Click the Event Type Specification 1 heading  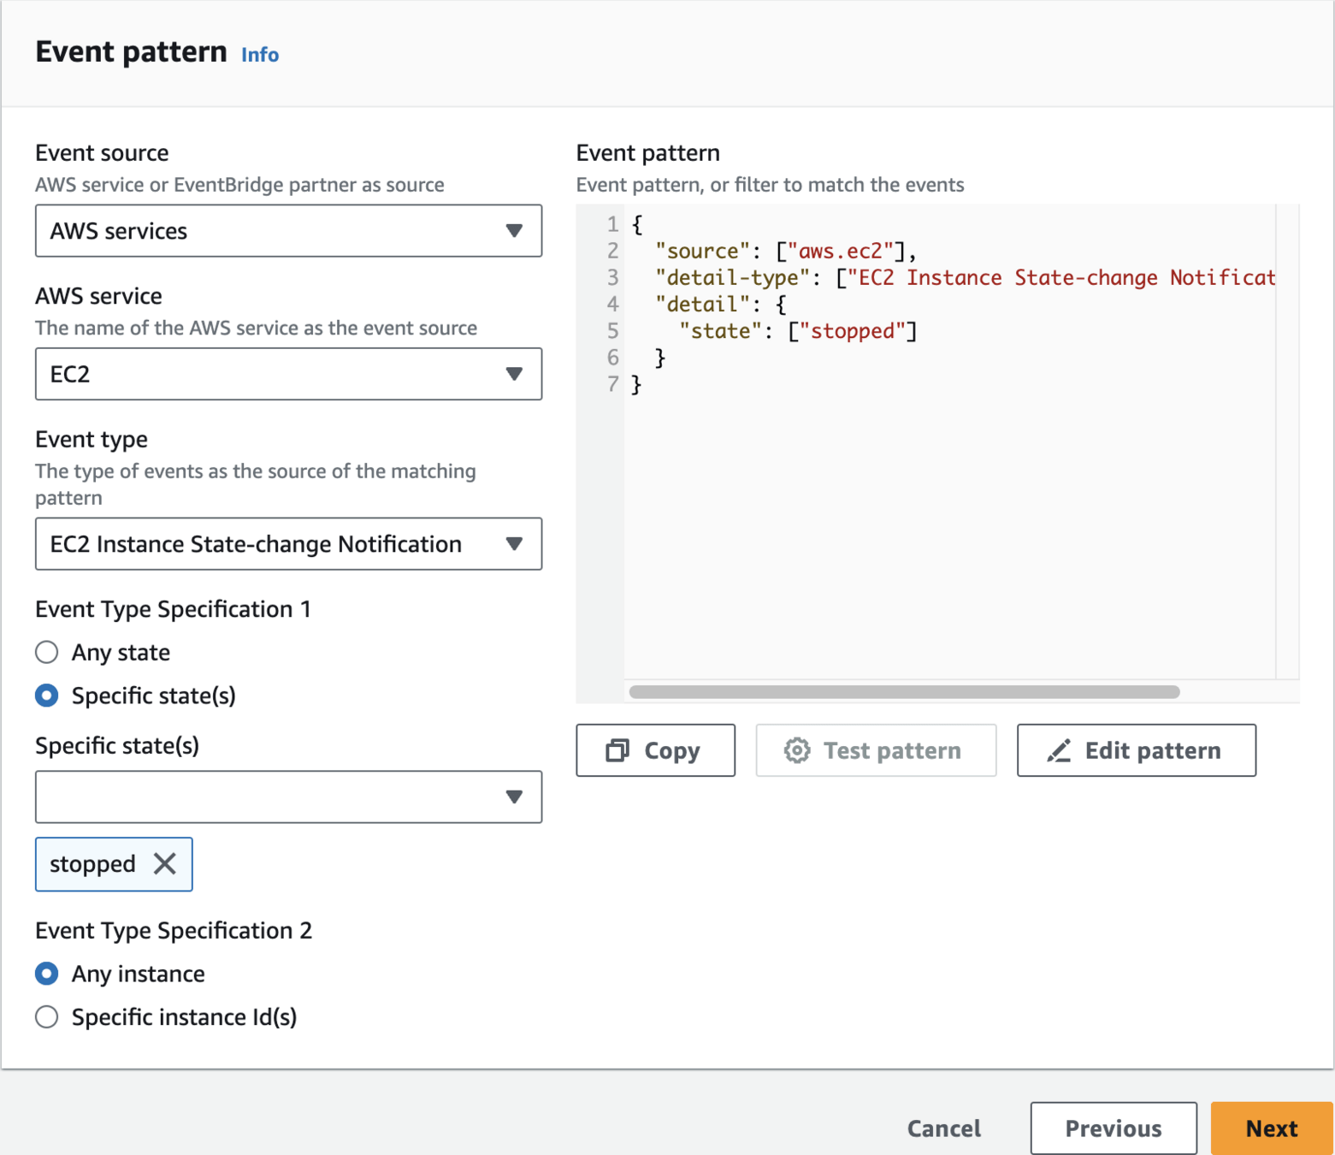click(x=173, y=609)
